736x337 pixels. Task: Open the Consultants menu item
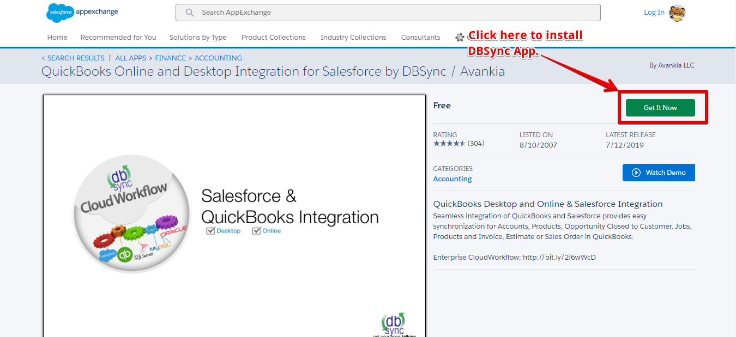coord(421,38)
